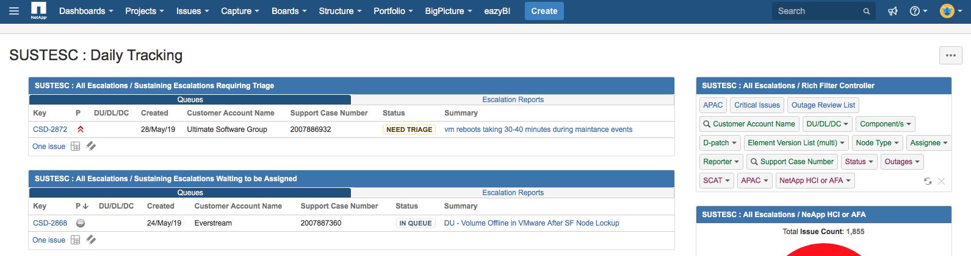The width and height of the screenshot is (971, 256).
Task: Select Queues tab in Waiting to be Assigned gadget
Action: 190,193
